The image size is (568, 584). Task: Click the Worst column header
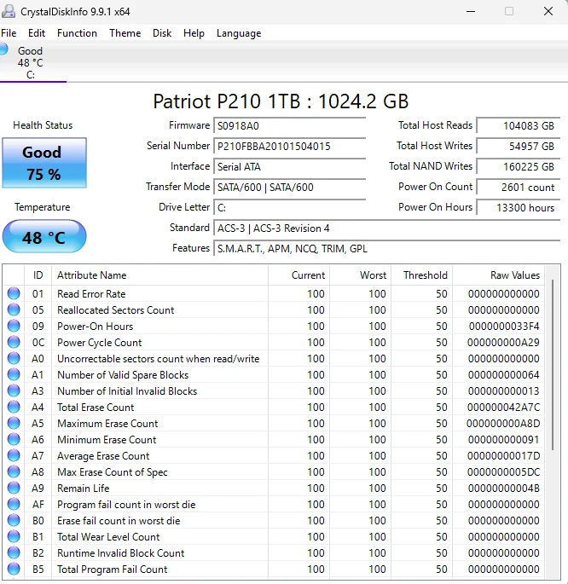coord(361,275)
